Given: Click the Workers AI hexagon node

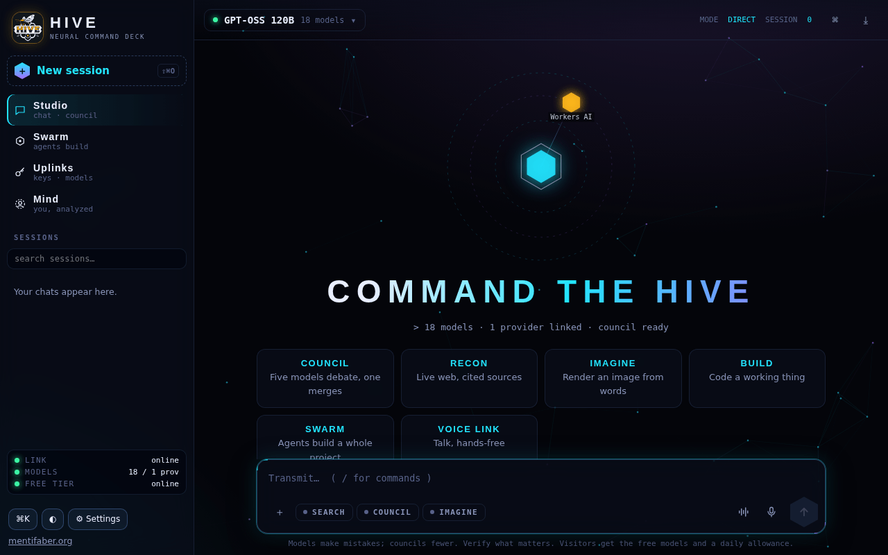Looking at the screenshot, I should (571, 103).
